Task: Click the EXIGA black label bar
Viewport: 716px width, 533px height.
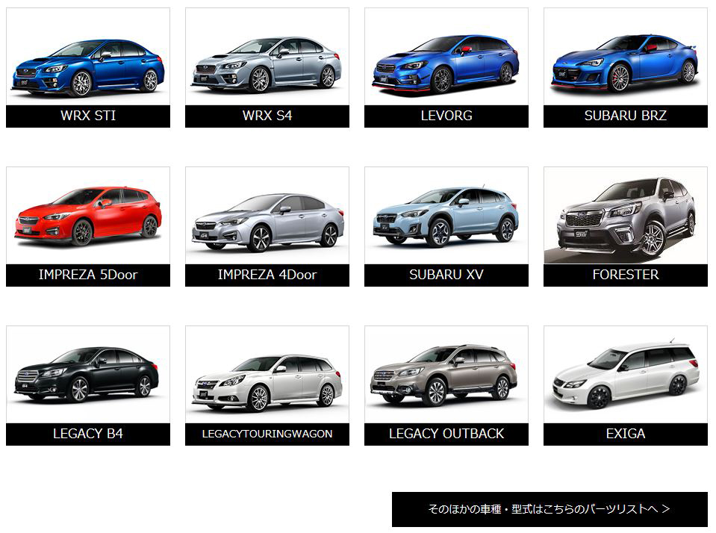Action: (626, 434)
